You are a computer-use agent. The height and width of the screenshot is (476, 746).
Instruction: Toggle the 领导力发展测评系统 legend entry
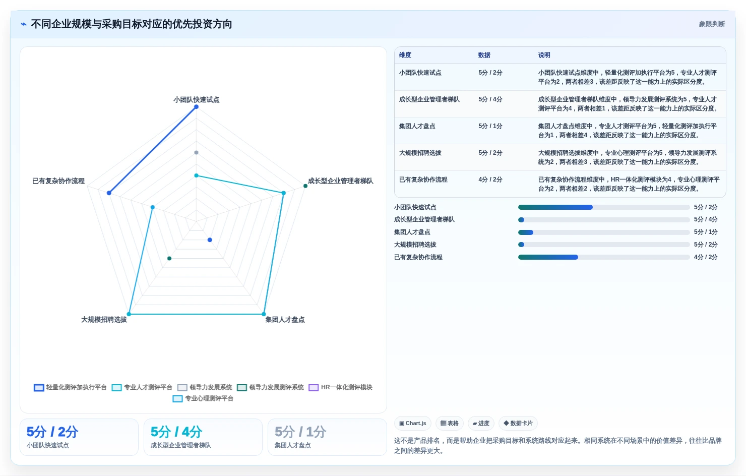coord(271,387)
